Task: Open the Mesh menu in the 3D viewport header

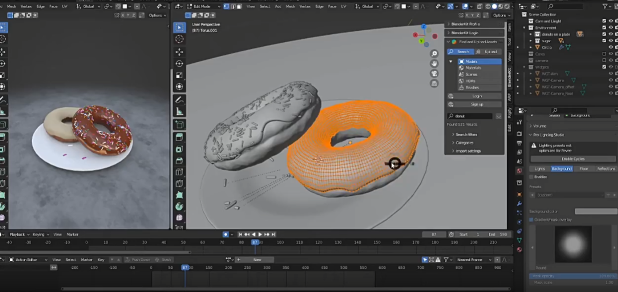Action: (290, 7)
